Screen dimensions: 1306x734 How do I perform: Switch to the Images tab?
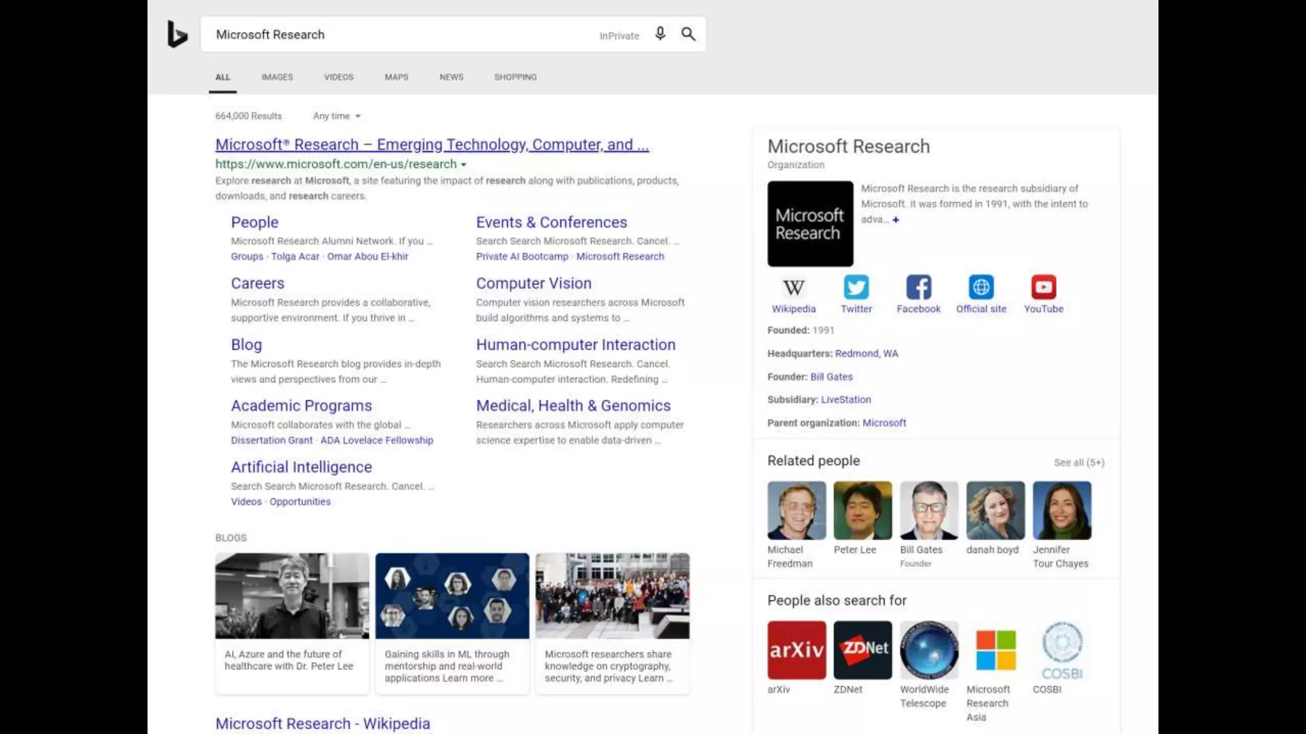pyautogui.click(x=277, y=77)
